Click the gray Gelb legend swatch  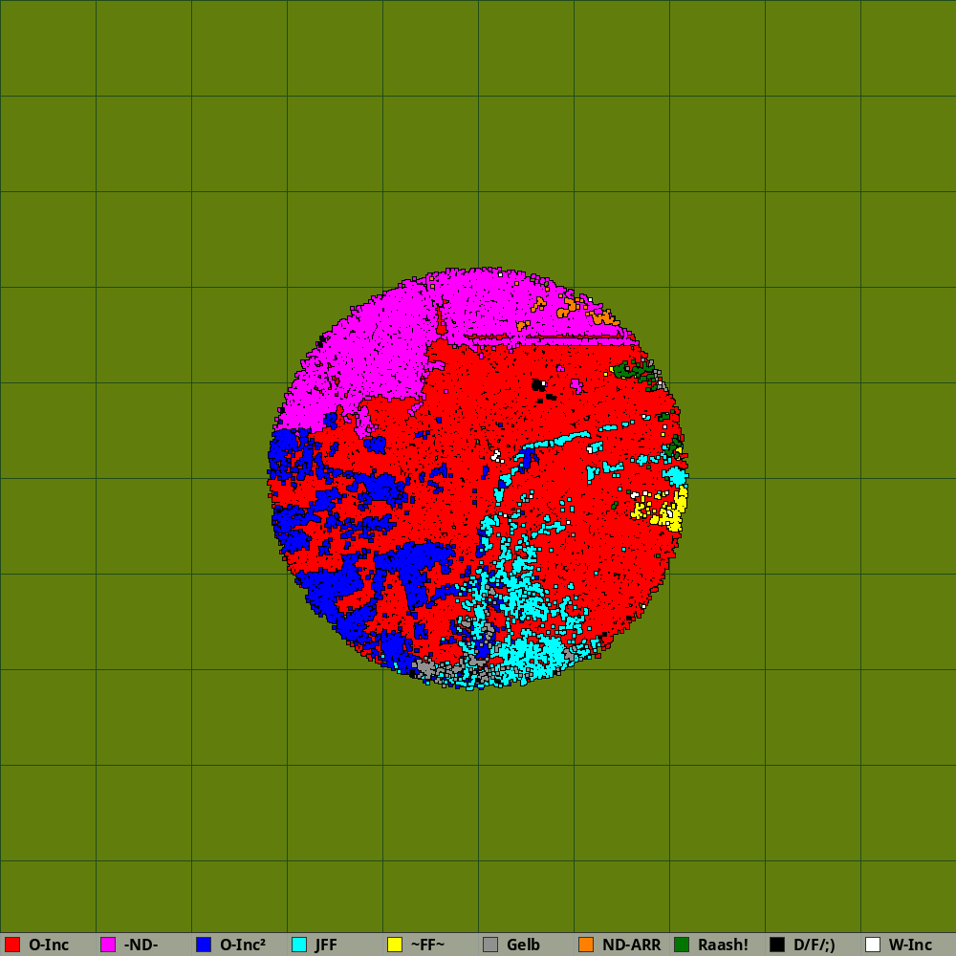coord(490,945)
